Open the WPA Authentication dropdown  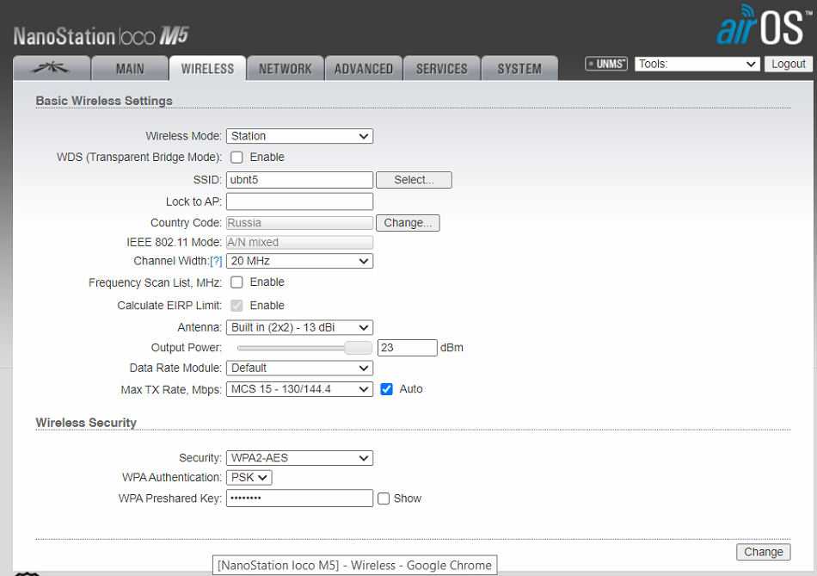tap(249, 477)
